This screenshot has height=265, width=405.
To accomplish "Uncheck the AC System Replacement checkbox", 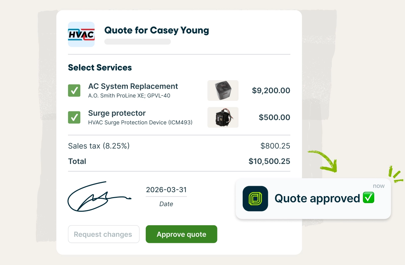I will (x=74, y=90).
